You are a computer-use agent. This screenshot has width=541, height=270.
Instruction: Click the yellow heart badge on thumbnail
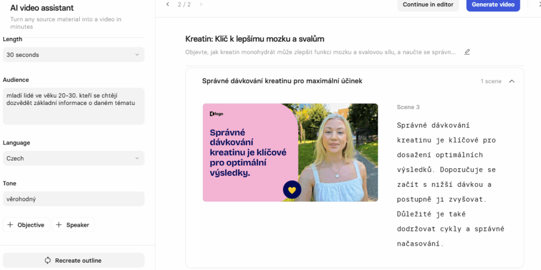(292, 190)
